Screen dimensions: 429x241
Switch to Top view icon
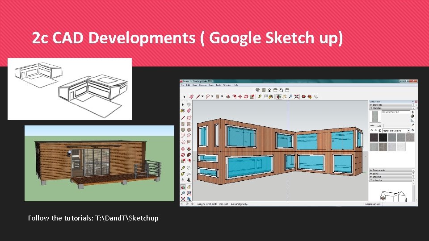[264, 90]
